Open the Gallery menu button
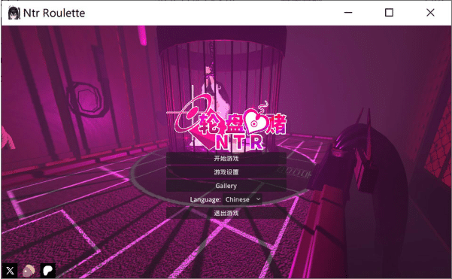This screenshot has width=452, height=279. [x=226, y=186]
